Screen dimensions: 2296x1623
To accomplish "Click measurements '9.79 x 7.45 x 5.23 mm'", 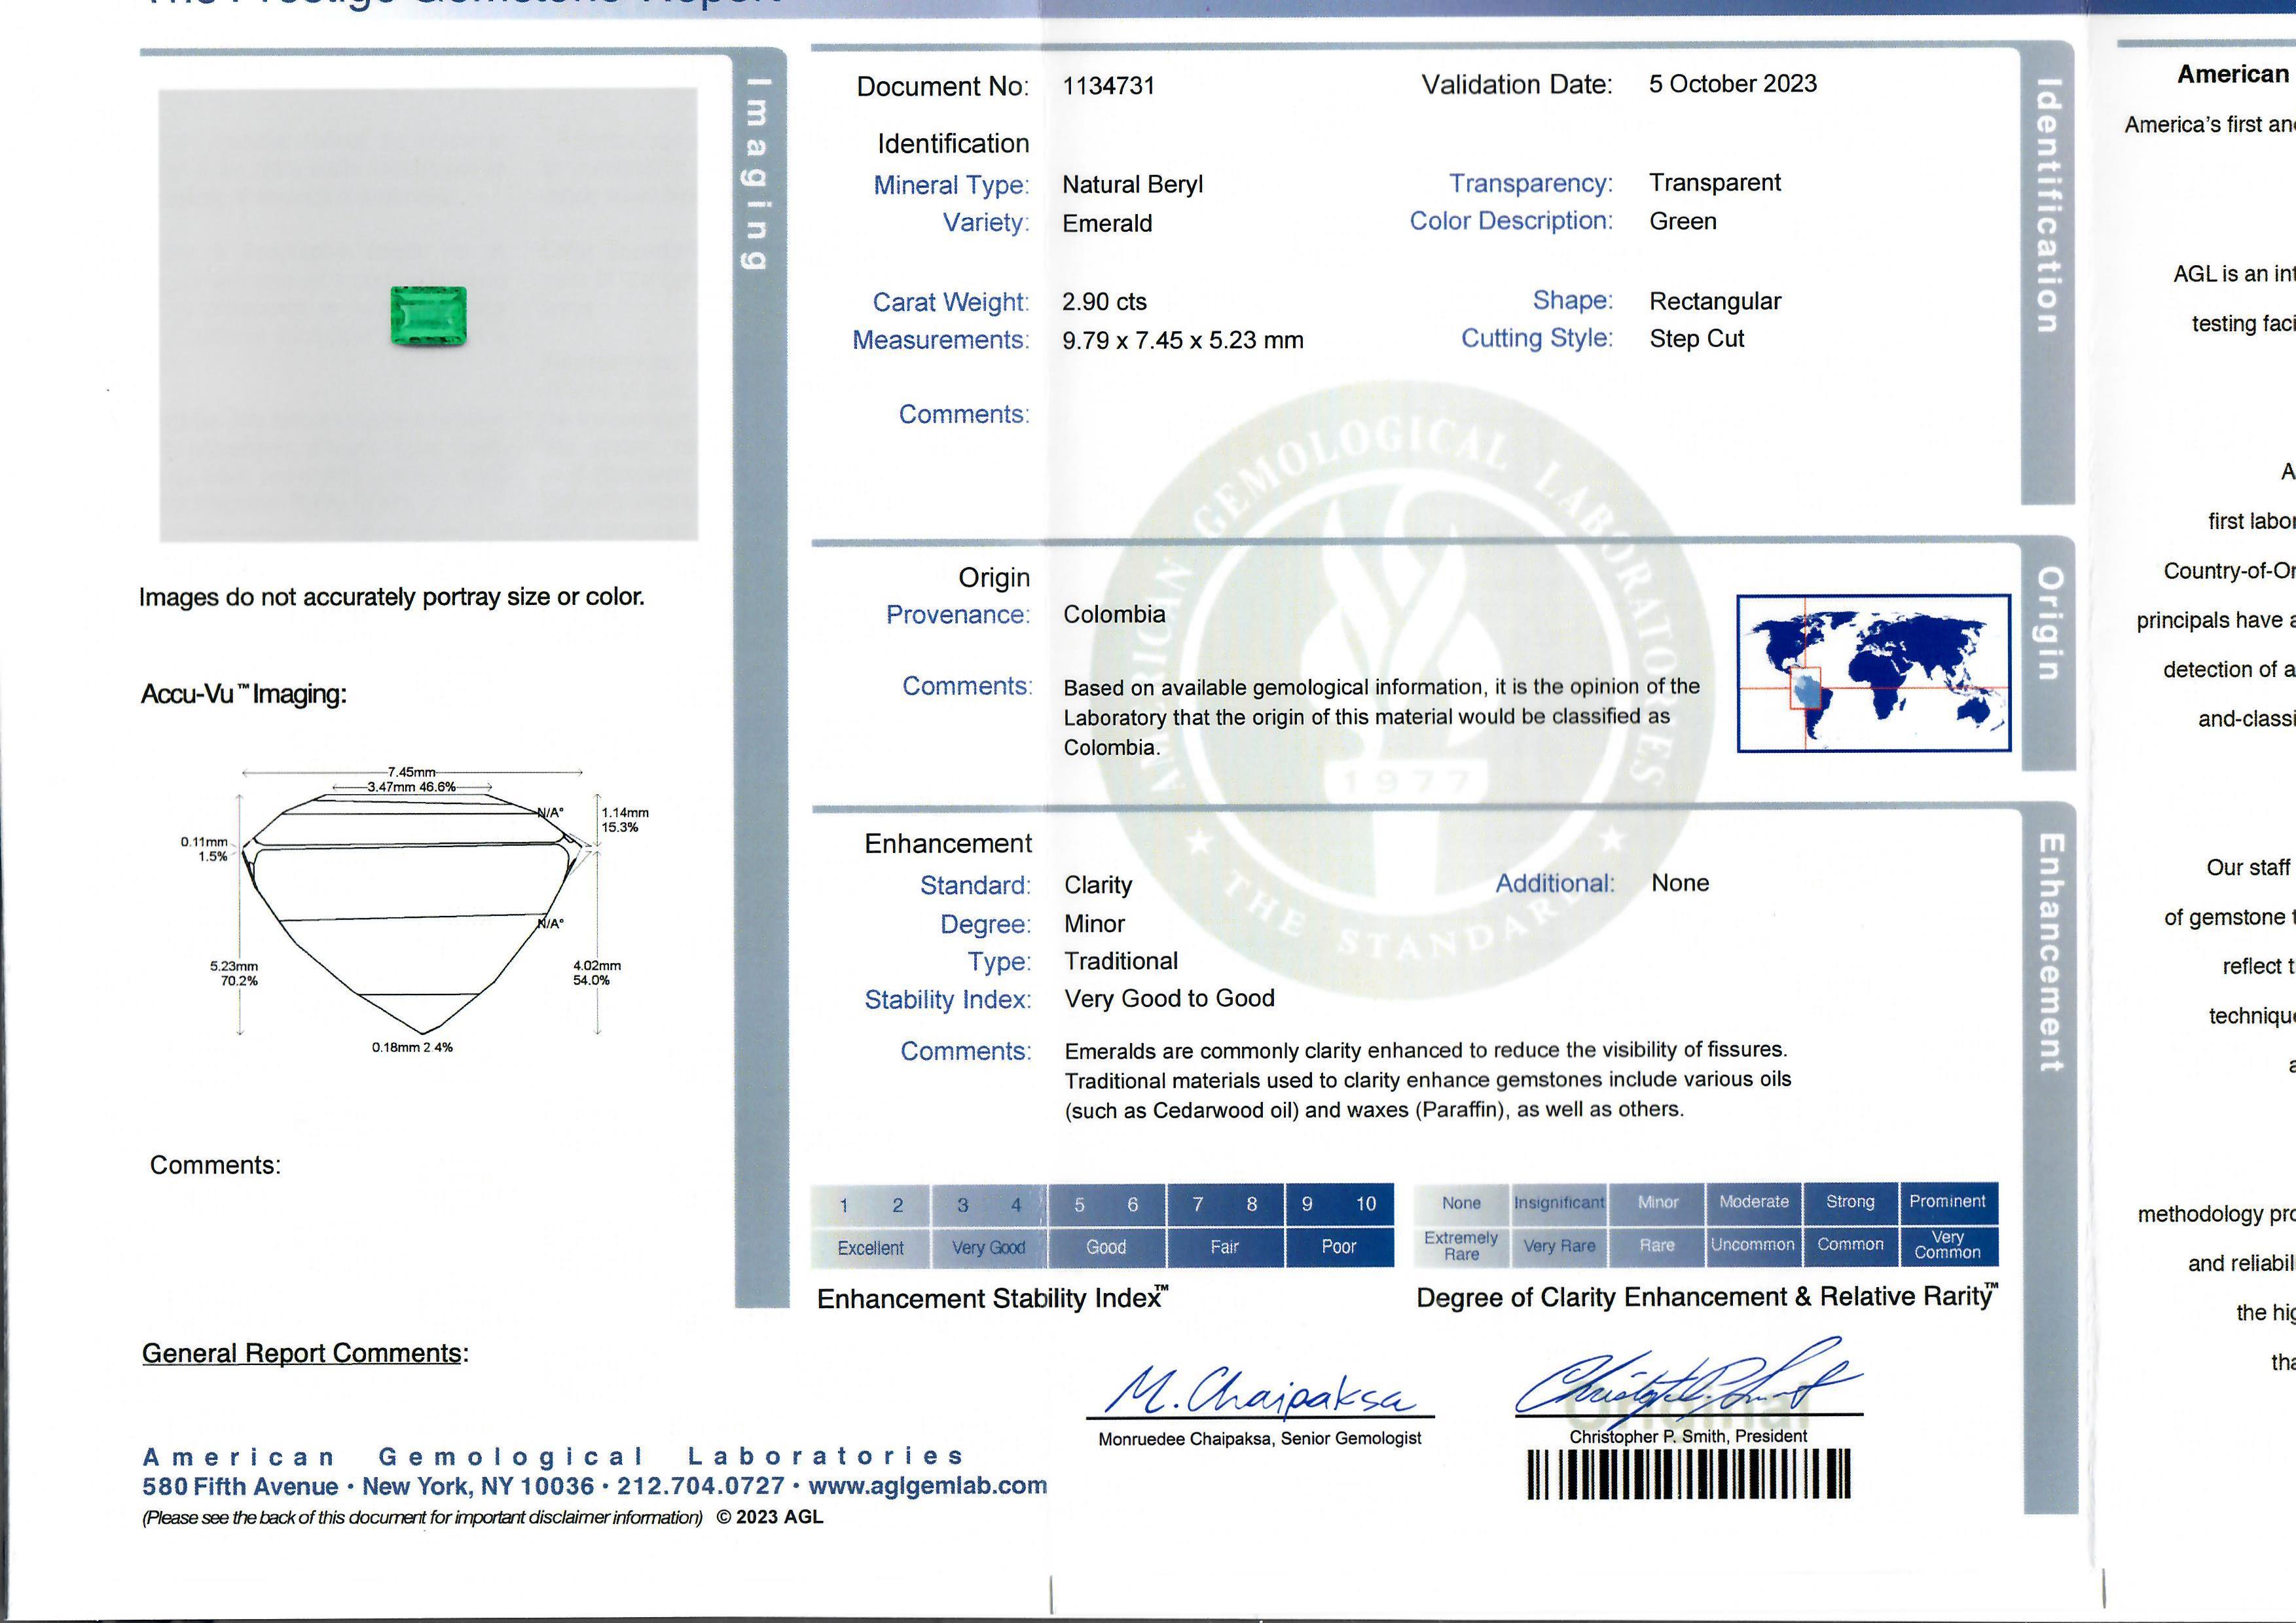I will coord(1182,340).
